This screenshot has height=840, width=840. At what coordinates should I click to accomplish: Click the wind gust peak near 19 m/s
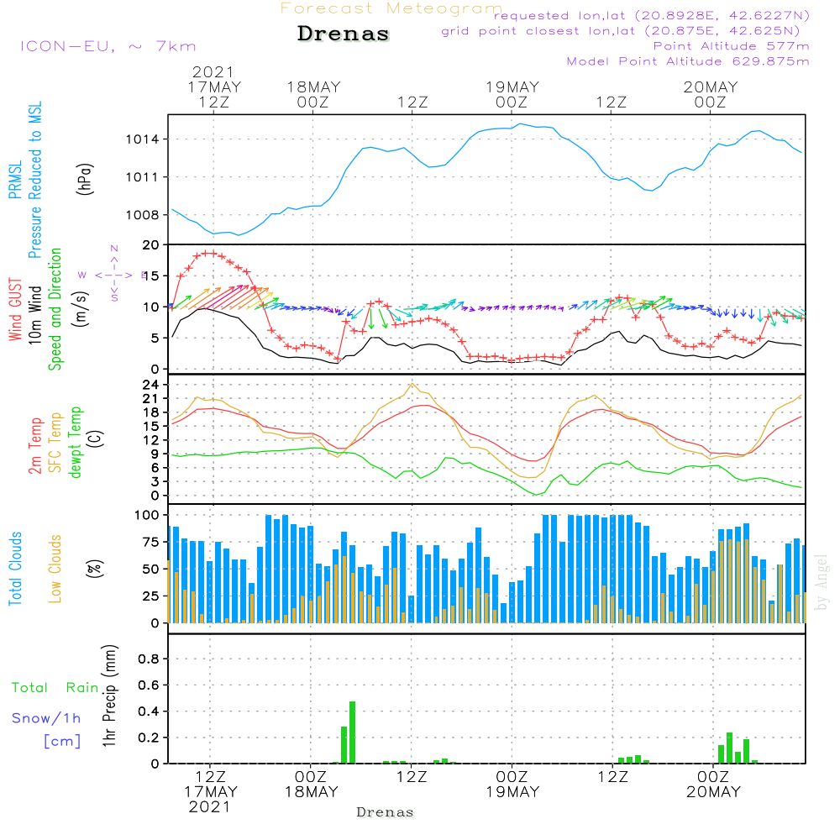pos(207,254)
